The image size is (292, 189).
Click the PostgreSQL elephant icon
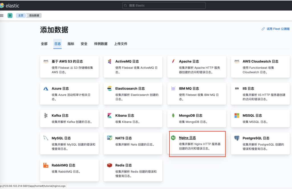pyautogui.click(x=237, y=138)
